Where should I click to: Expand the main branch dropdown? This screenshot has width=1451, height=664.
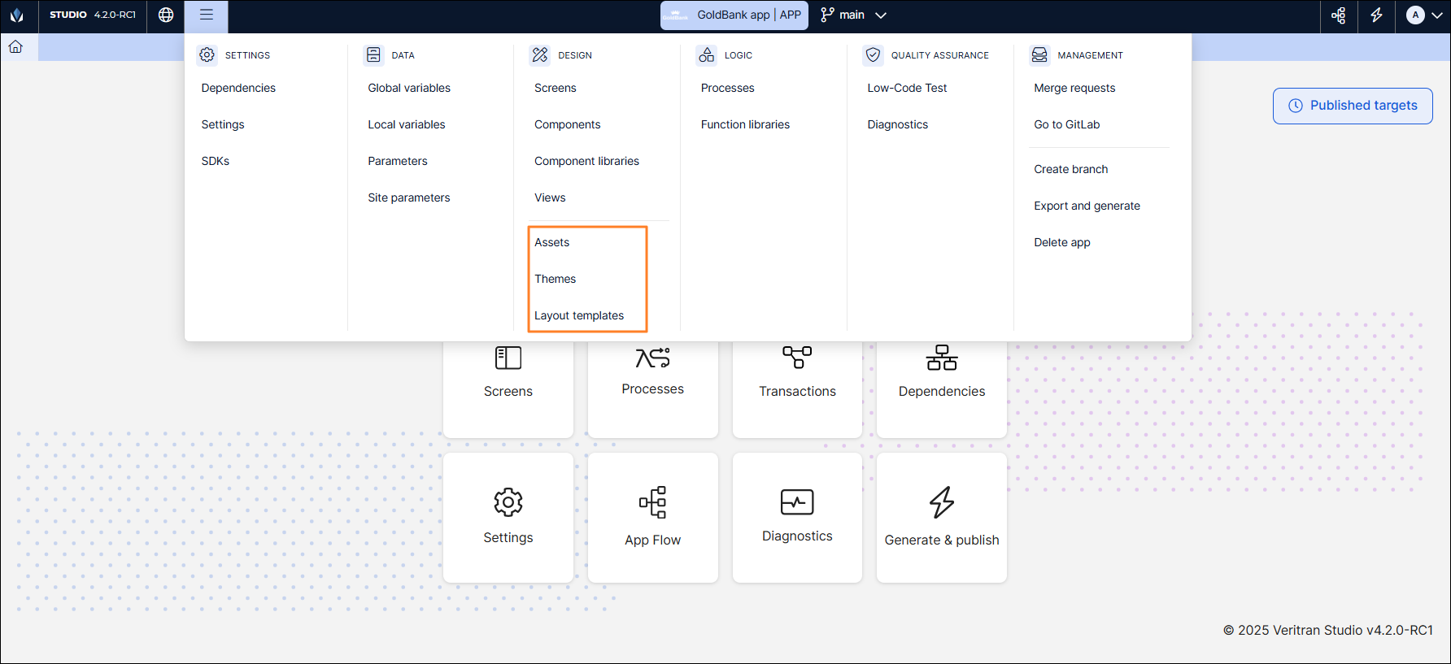pos(853,15)
